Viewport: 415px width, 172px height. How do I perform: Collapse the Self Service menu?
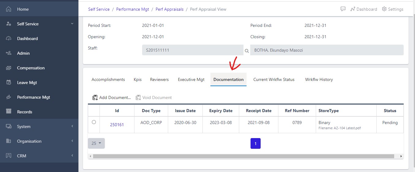click(72, 24)
